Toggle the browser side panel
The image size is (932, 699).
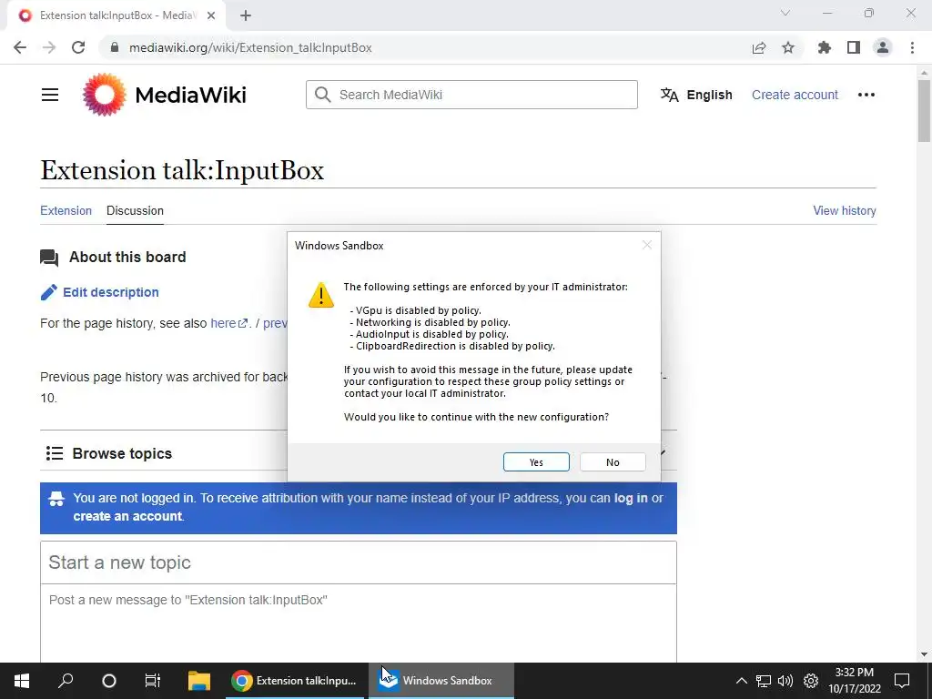[x=854, y=47]
